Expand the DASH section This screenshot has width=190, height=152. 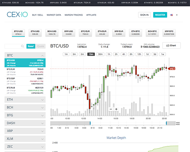pyautogui.click(x=25, y=123)
